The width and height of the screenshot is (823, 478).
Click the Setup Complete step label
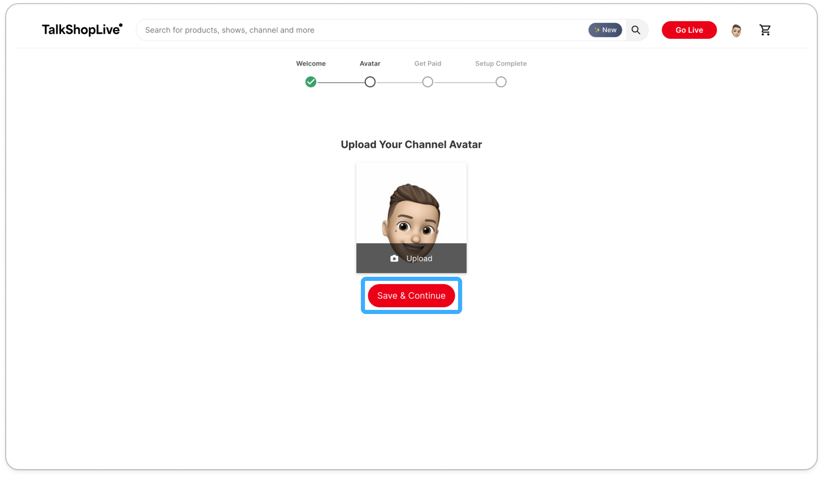(501, 64)
